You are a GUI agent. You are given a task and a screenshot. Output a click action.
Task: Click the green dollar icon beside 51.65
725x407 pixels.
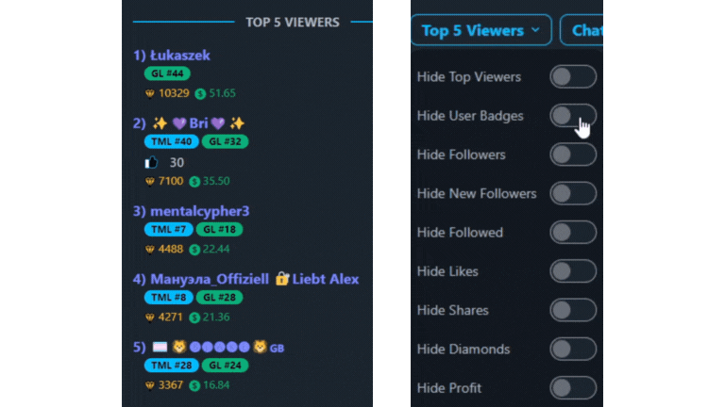tap(200, 93)
